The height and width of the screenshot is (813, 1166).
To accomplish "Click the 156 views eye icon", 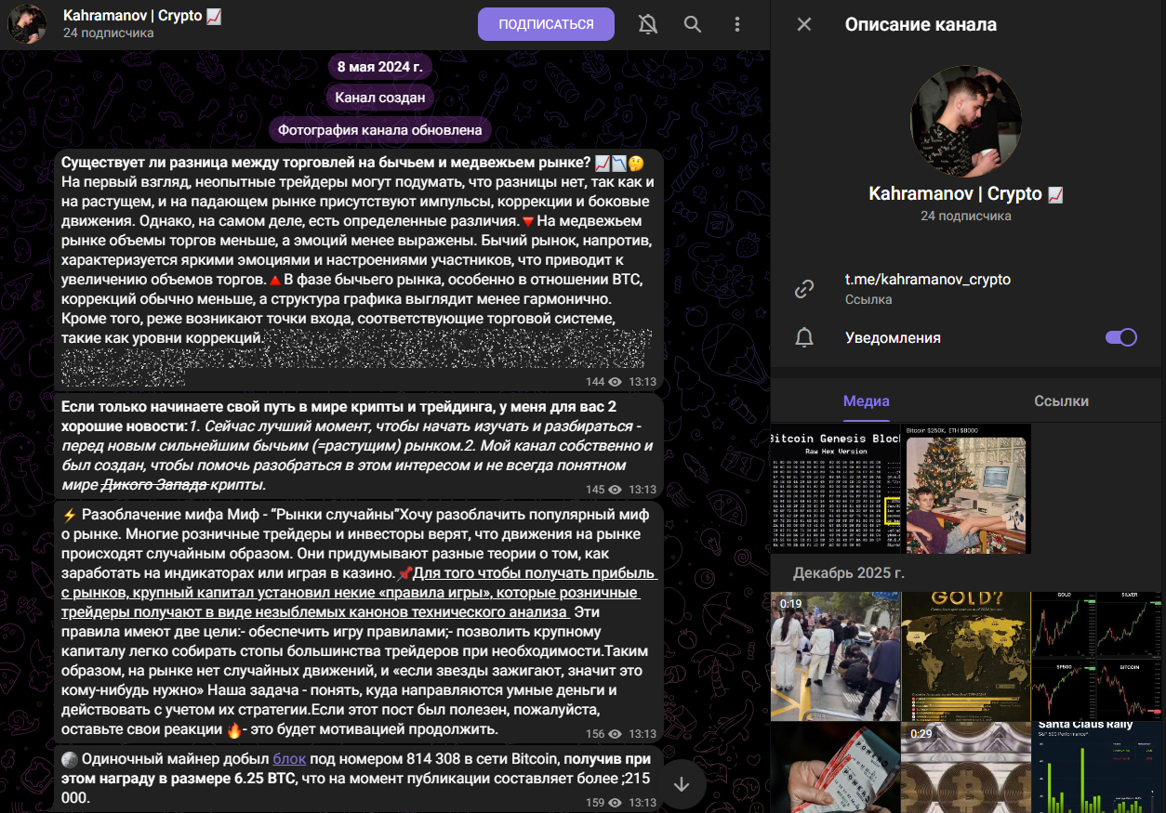I will point(615,734).
